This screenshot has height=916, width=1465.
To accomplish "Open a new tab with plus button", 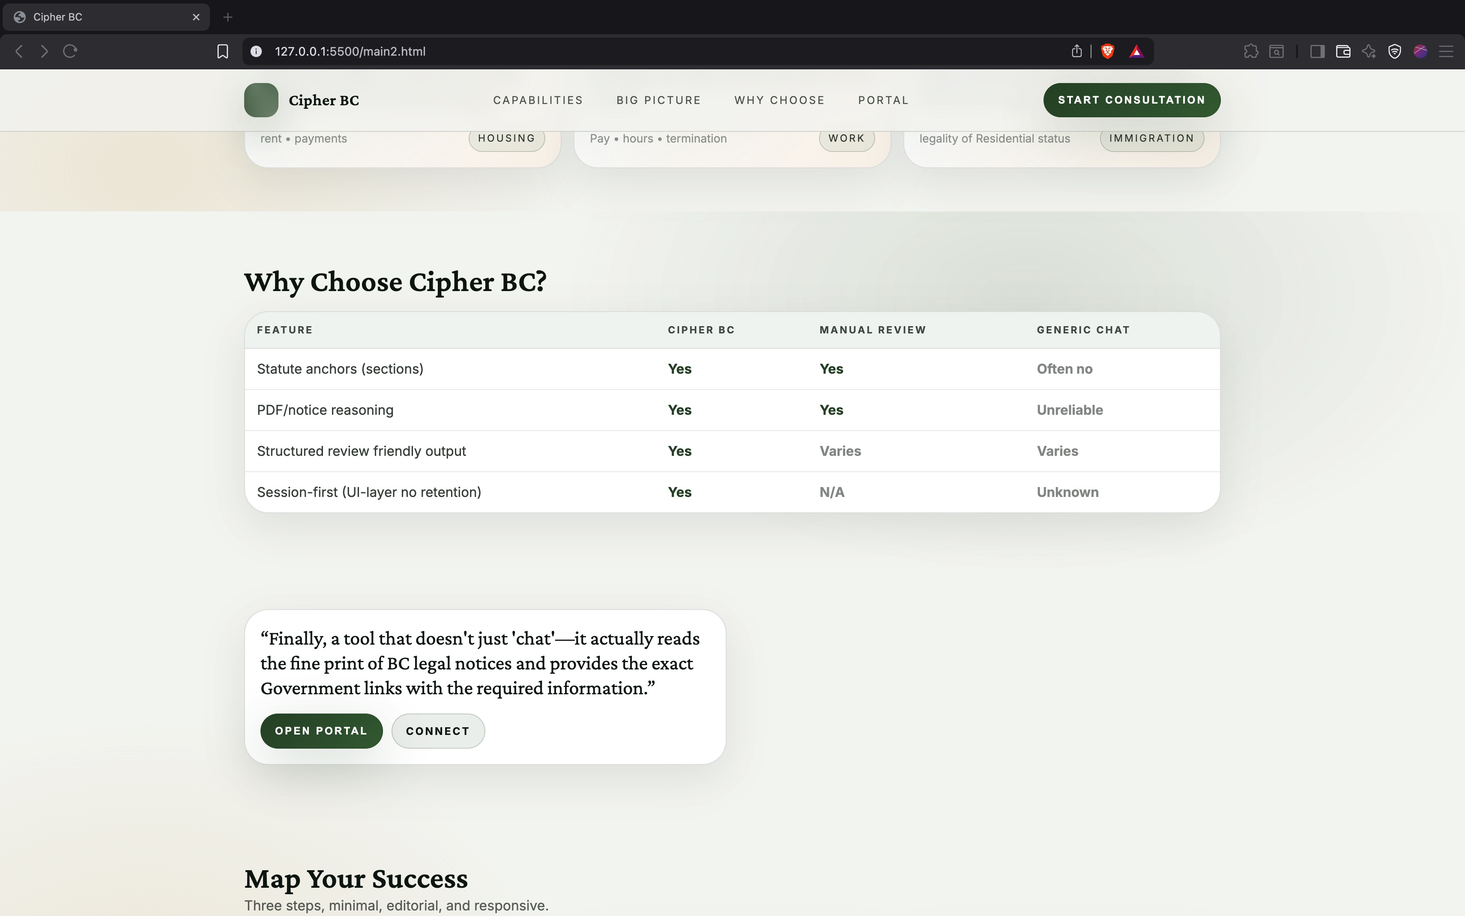I will click(228, 17).
